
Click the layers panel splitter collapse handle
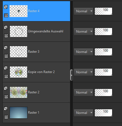(71, 75)
